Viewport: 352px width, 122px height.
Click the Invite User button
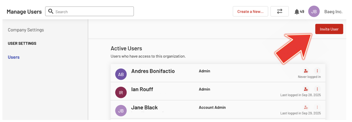[329, 29]
